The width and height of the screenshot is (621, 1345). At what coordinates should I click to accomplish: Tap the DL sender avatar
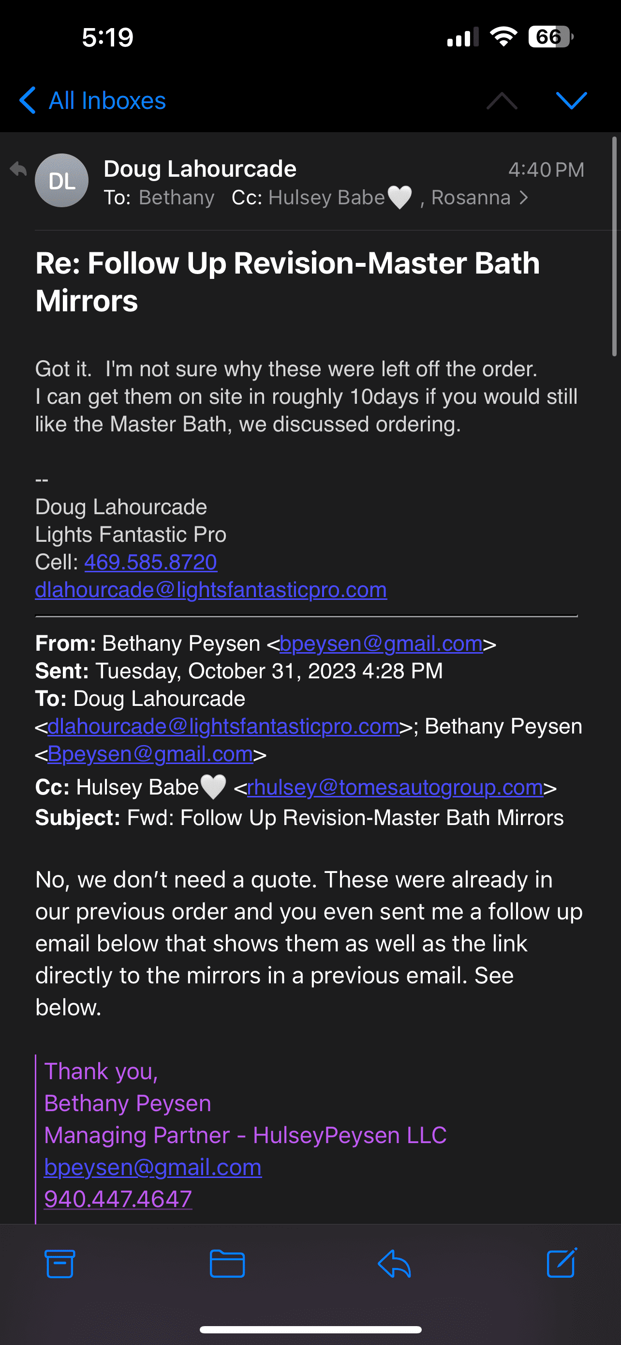(61, 181)
